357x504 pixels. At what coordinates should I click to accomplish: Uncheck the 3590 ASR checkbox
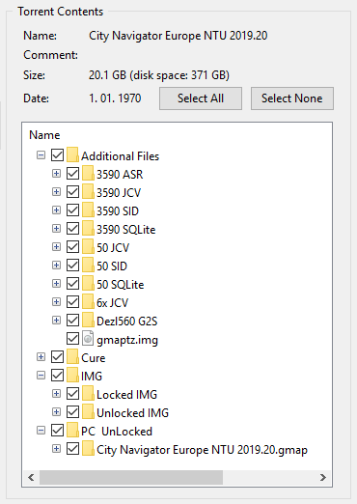tap(73, 174)
